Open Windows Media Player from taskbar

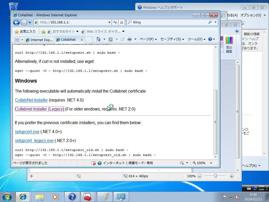coord(55,197)
